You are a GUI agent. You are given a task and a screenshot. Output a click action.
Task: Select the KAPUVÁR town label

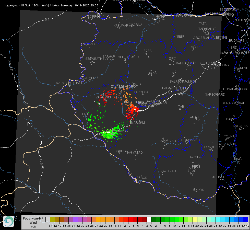(121, 26)
